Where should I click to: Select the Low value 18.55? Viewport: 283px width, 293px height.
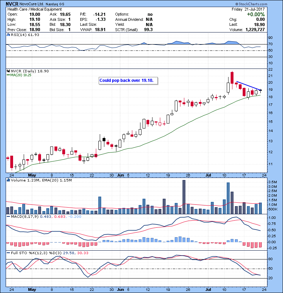pyautogui.click(x=35, y=24)
